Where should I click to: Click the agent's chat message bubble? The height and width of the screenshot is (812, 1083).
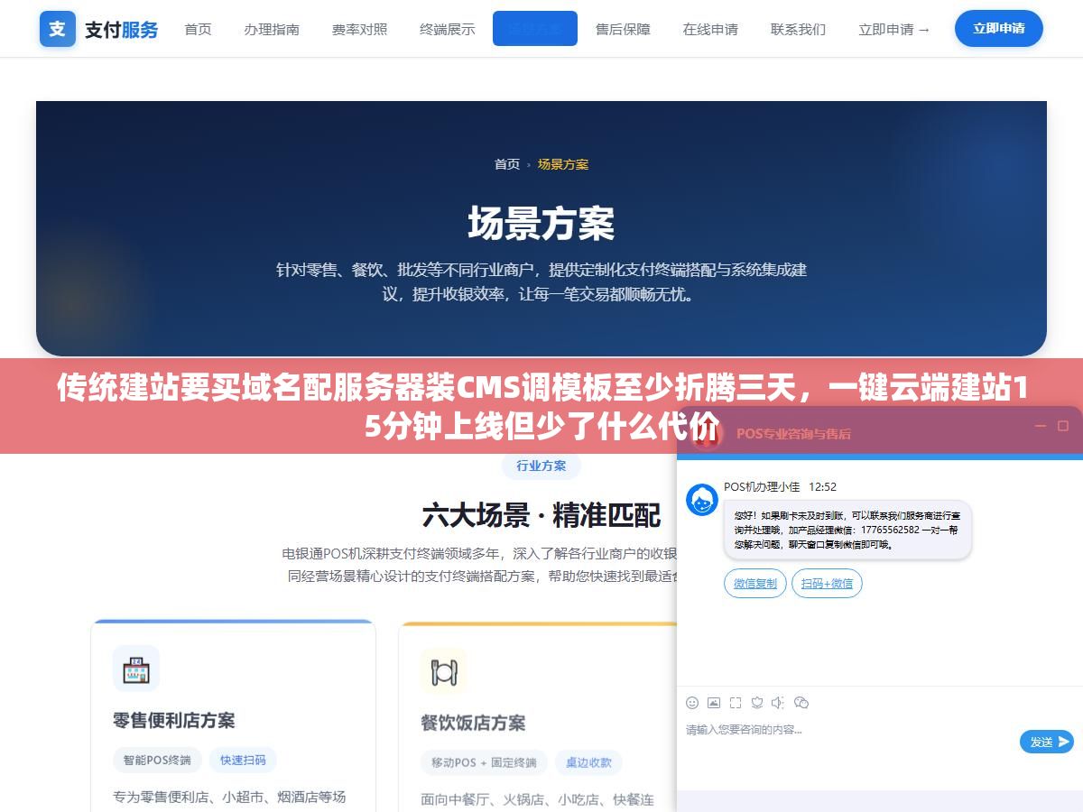[x=847, y=530]
